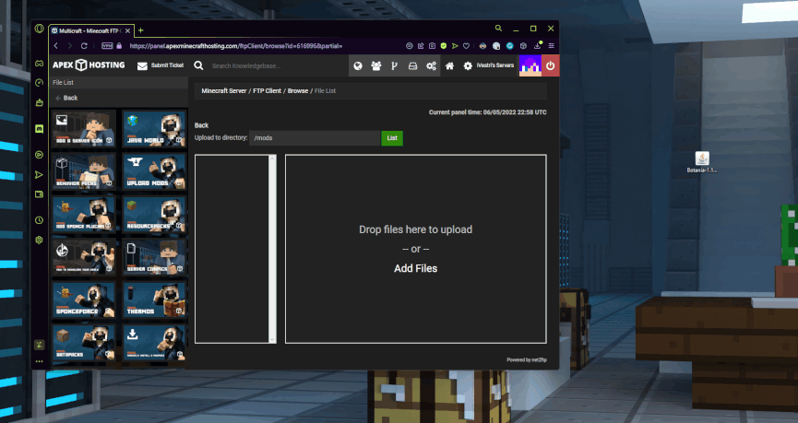The image size is (798, 423).
Task: Open the drive storage icon
Action: (x=412, y=65)
